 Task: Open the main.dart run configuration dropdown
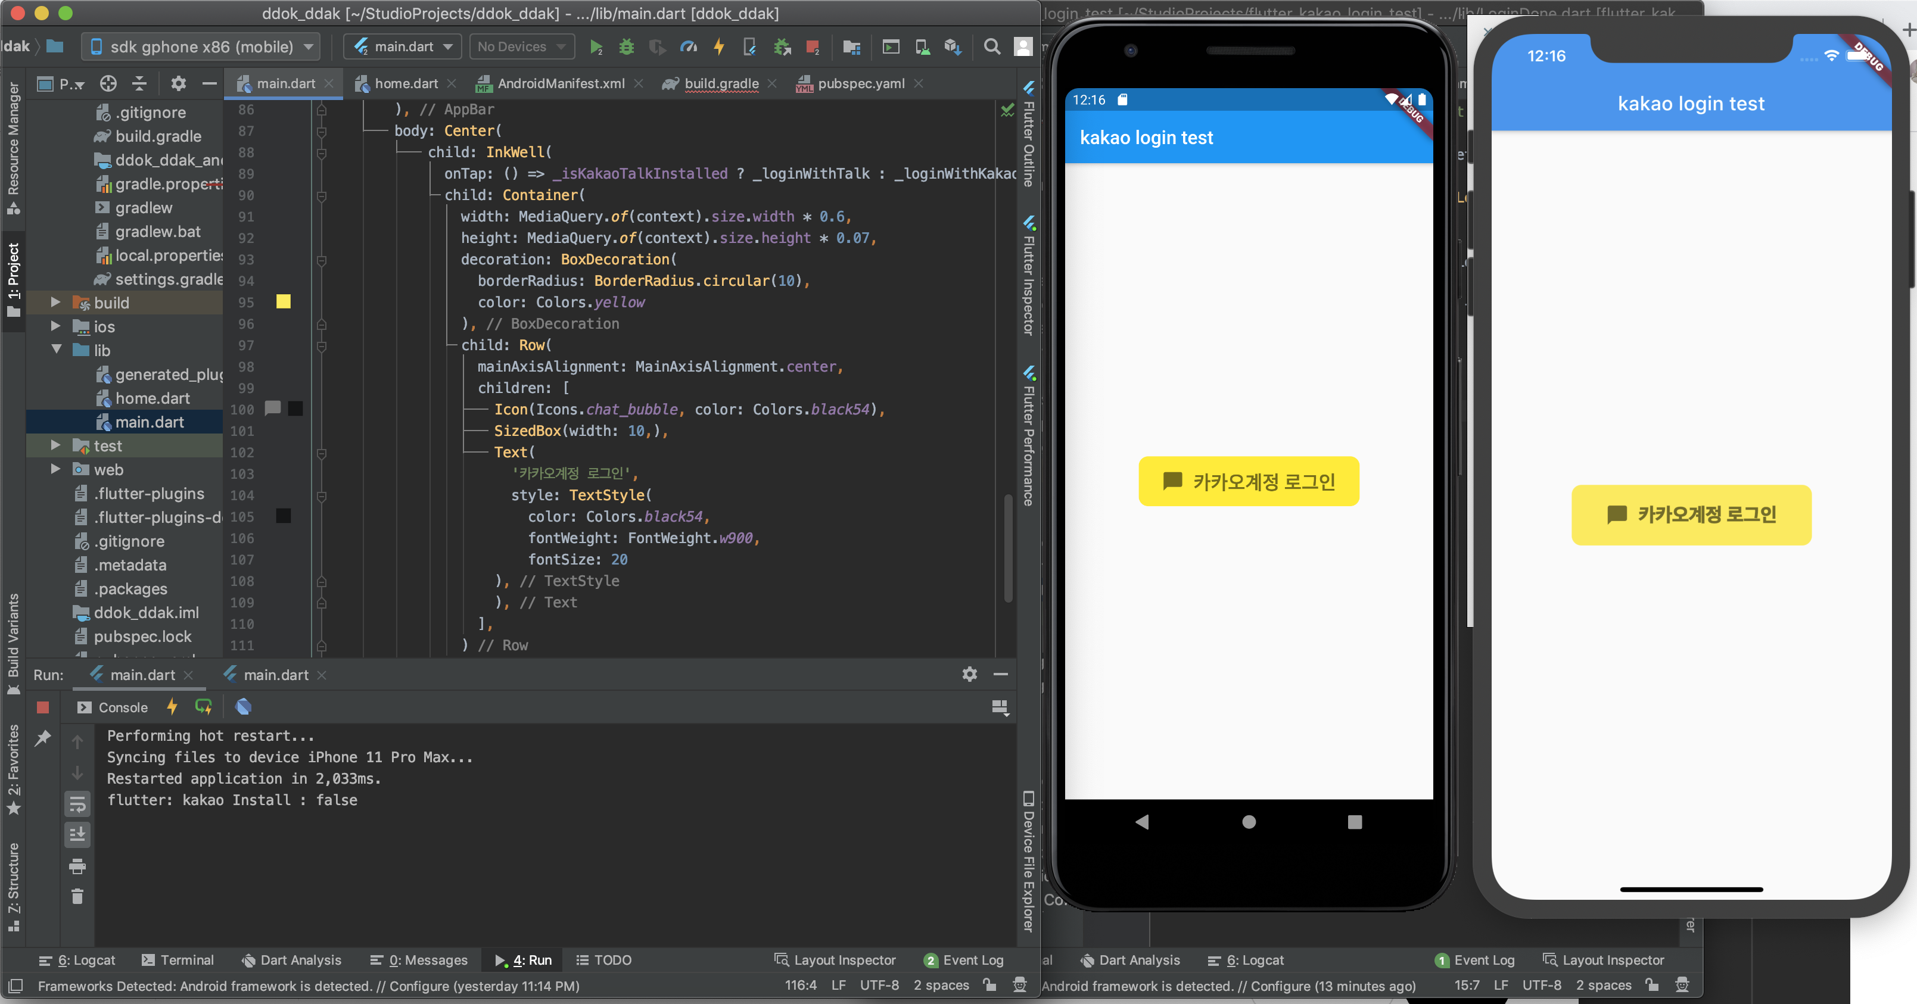403,47
